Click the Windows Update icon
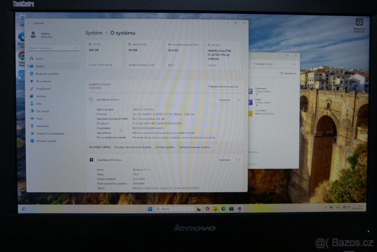 32,141
